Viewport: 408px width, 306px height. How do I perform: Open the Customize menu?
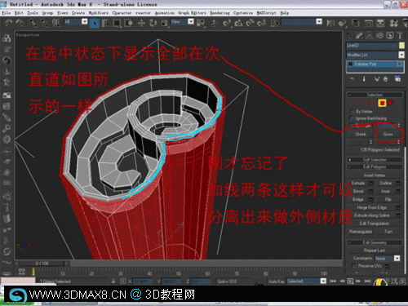(242, 13)
